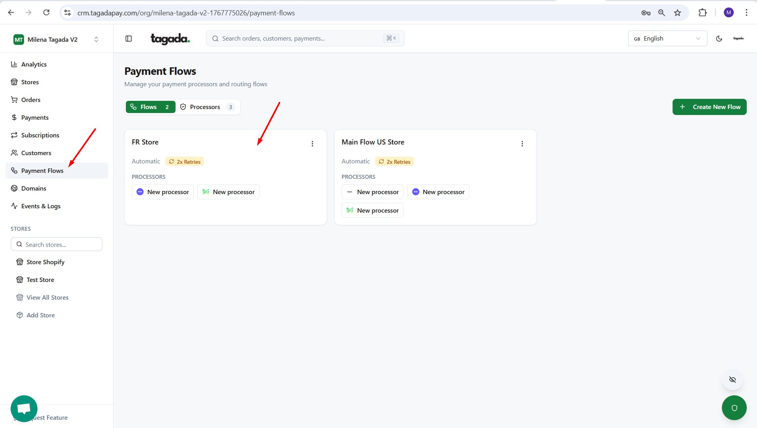Bookmark this page with star icon

[677, 13]
